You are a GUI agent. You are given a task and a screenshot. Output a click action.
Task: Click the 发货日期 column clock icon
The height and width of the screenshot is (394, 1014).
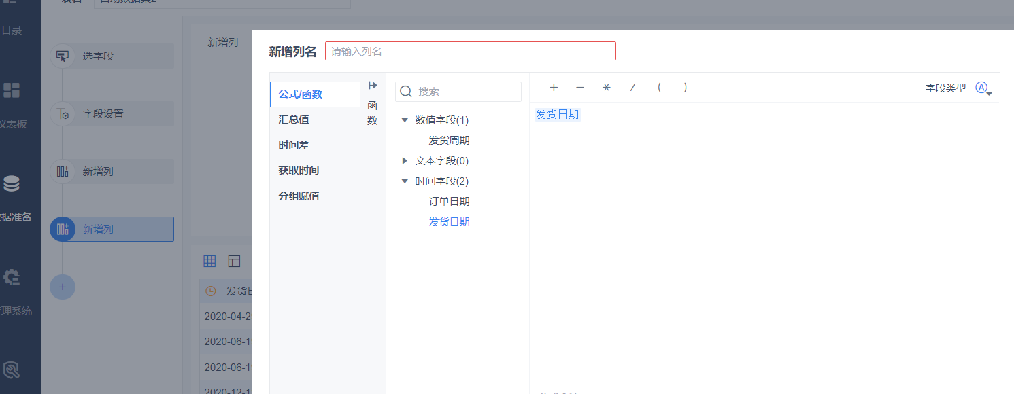(211, 291)
